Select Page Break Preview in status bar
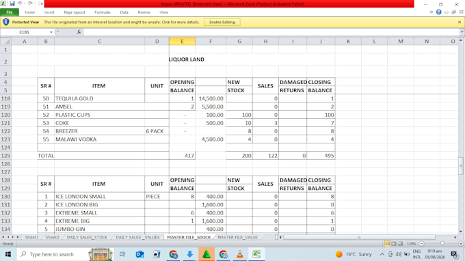The image size is (465, 261). point(400,243)
